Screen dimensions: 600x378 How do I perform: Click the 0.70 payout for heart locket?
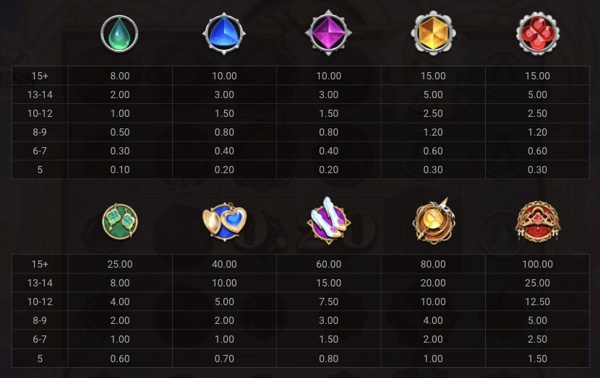click(224, 359)
